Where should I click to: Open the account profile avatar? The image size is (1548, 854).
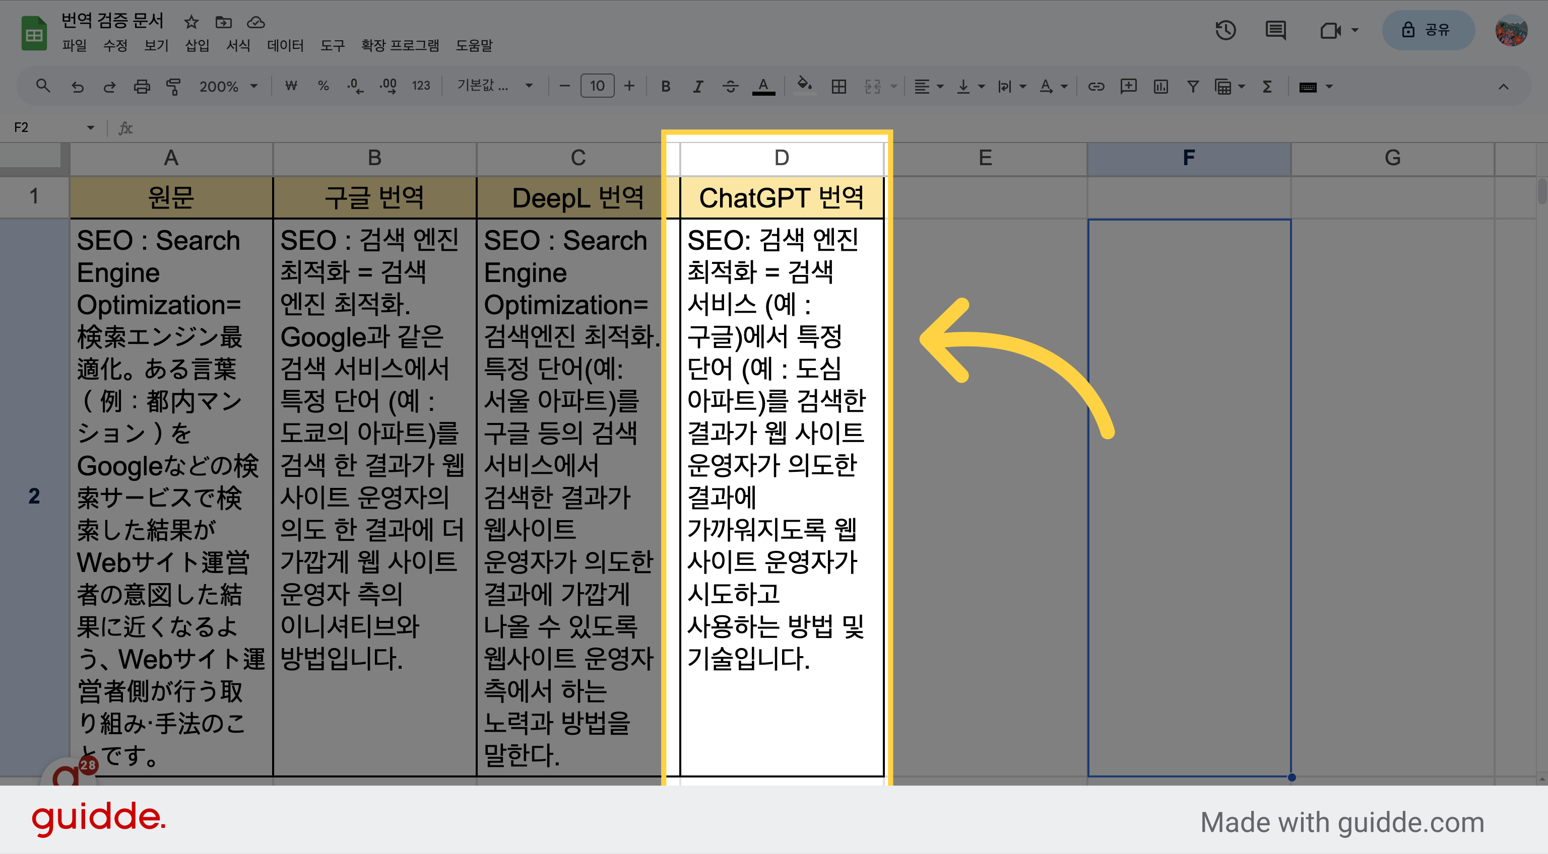click(x=1511, y=30)
